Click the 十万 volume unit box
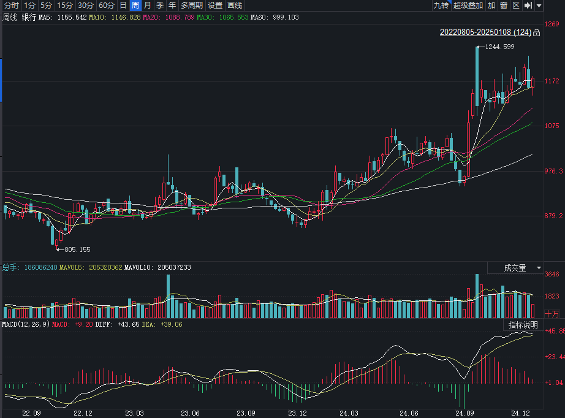The image size is (565, 418). [552, 313]
